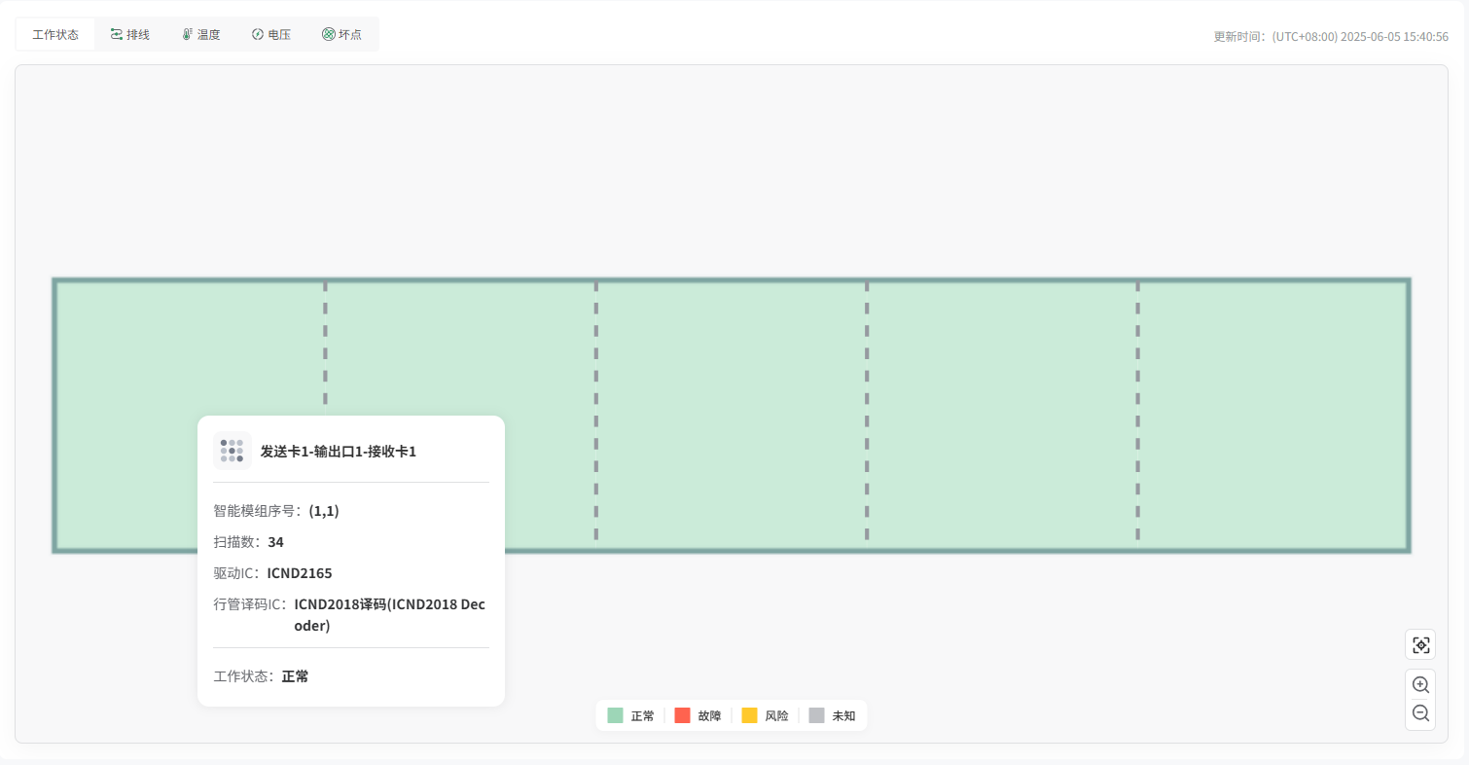Click the 扫描数 value 34
Screen dimensions: 1469x765
[x=276, y=542]
